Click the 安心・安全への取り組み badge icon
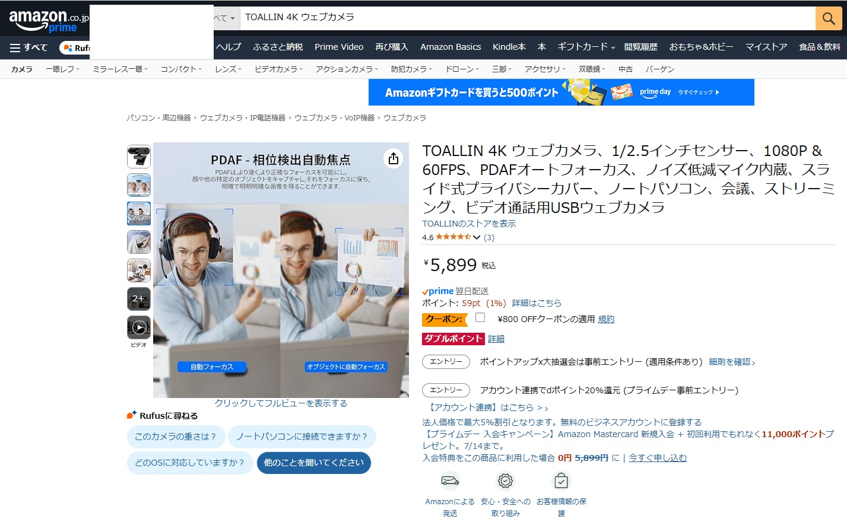Image resolution: width=847 pixels, height=519 pixels. pyautogui.click(x=505, y=480)
